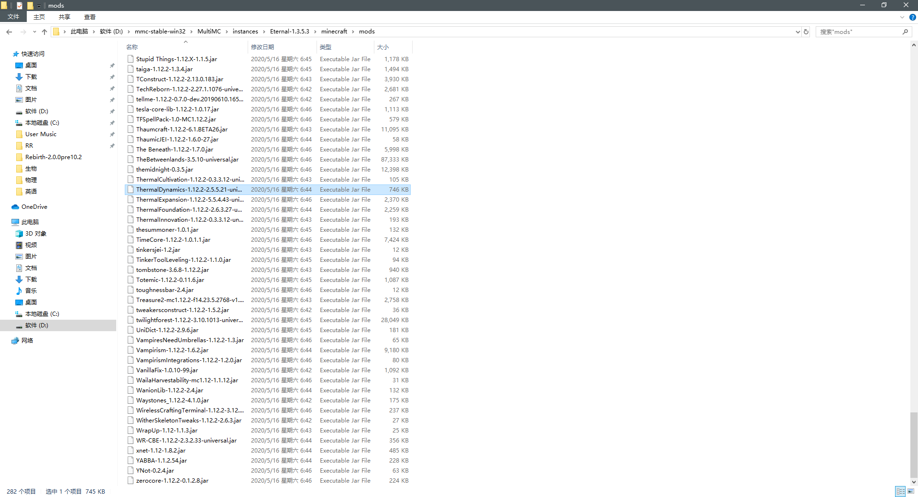Select xnet-1.12-1.8.2.jar file

[268, 451]
